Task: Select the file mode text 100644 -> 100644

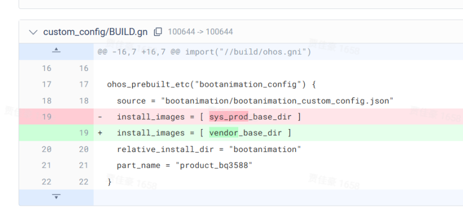Action: [200, 32]
